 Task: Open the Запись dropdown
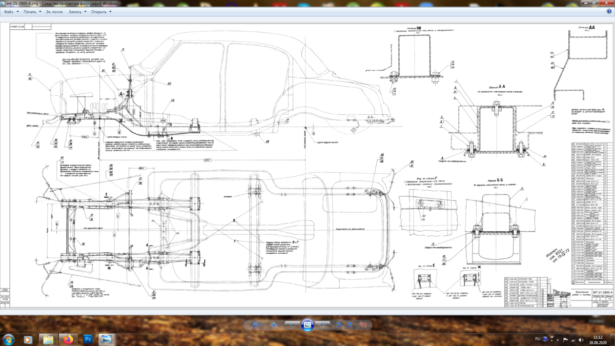[x=77, y=11]
